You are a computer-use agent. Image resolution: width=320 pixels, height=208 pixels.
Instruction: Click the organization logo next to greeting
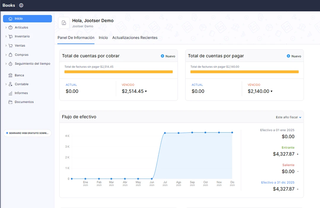(x=64, y=23)
